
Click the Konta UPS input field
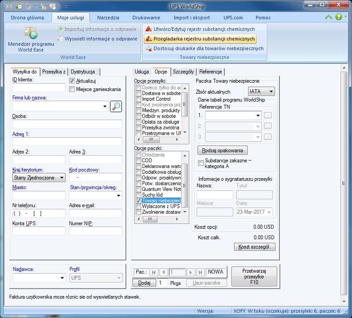click(x=39, y=231)
